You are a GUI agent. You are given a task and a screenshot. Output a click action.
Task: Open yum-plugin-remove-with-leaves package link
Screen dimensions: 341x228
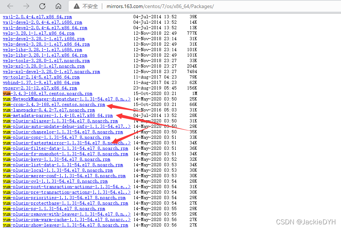pos(67,214)
